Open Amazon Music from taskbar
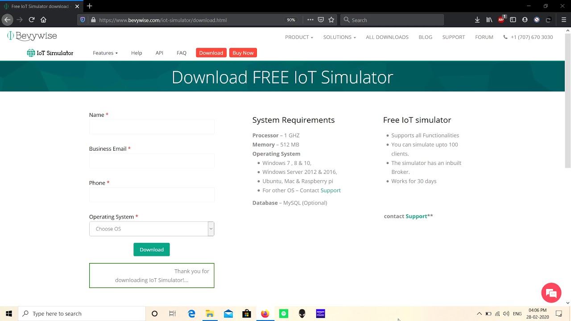This screenshot has height=321, width=571. point(320,314)
